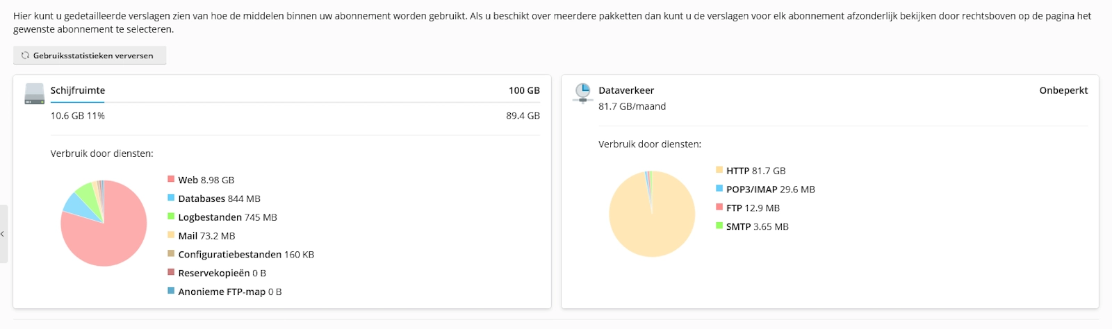Click the green Logbestanden legend swatch
The image size is (1112, 329).
click(171, 217)
